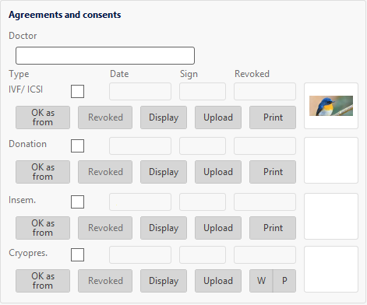Image resolution: width=367 pixels, height=305 pixels.
Task: Click Display button for IVF/ICSI consent
Action: [164, 117]
